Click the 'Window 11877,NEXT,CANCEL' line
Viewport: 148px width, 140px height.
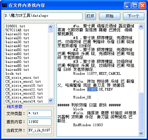97,73
